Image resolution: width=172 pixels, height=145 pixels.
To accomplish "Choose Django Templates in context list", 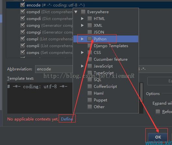I will pos(111,46).
